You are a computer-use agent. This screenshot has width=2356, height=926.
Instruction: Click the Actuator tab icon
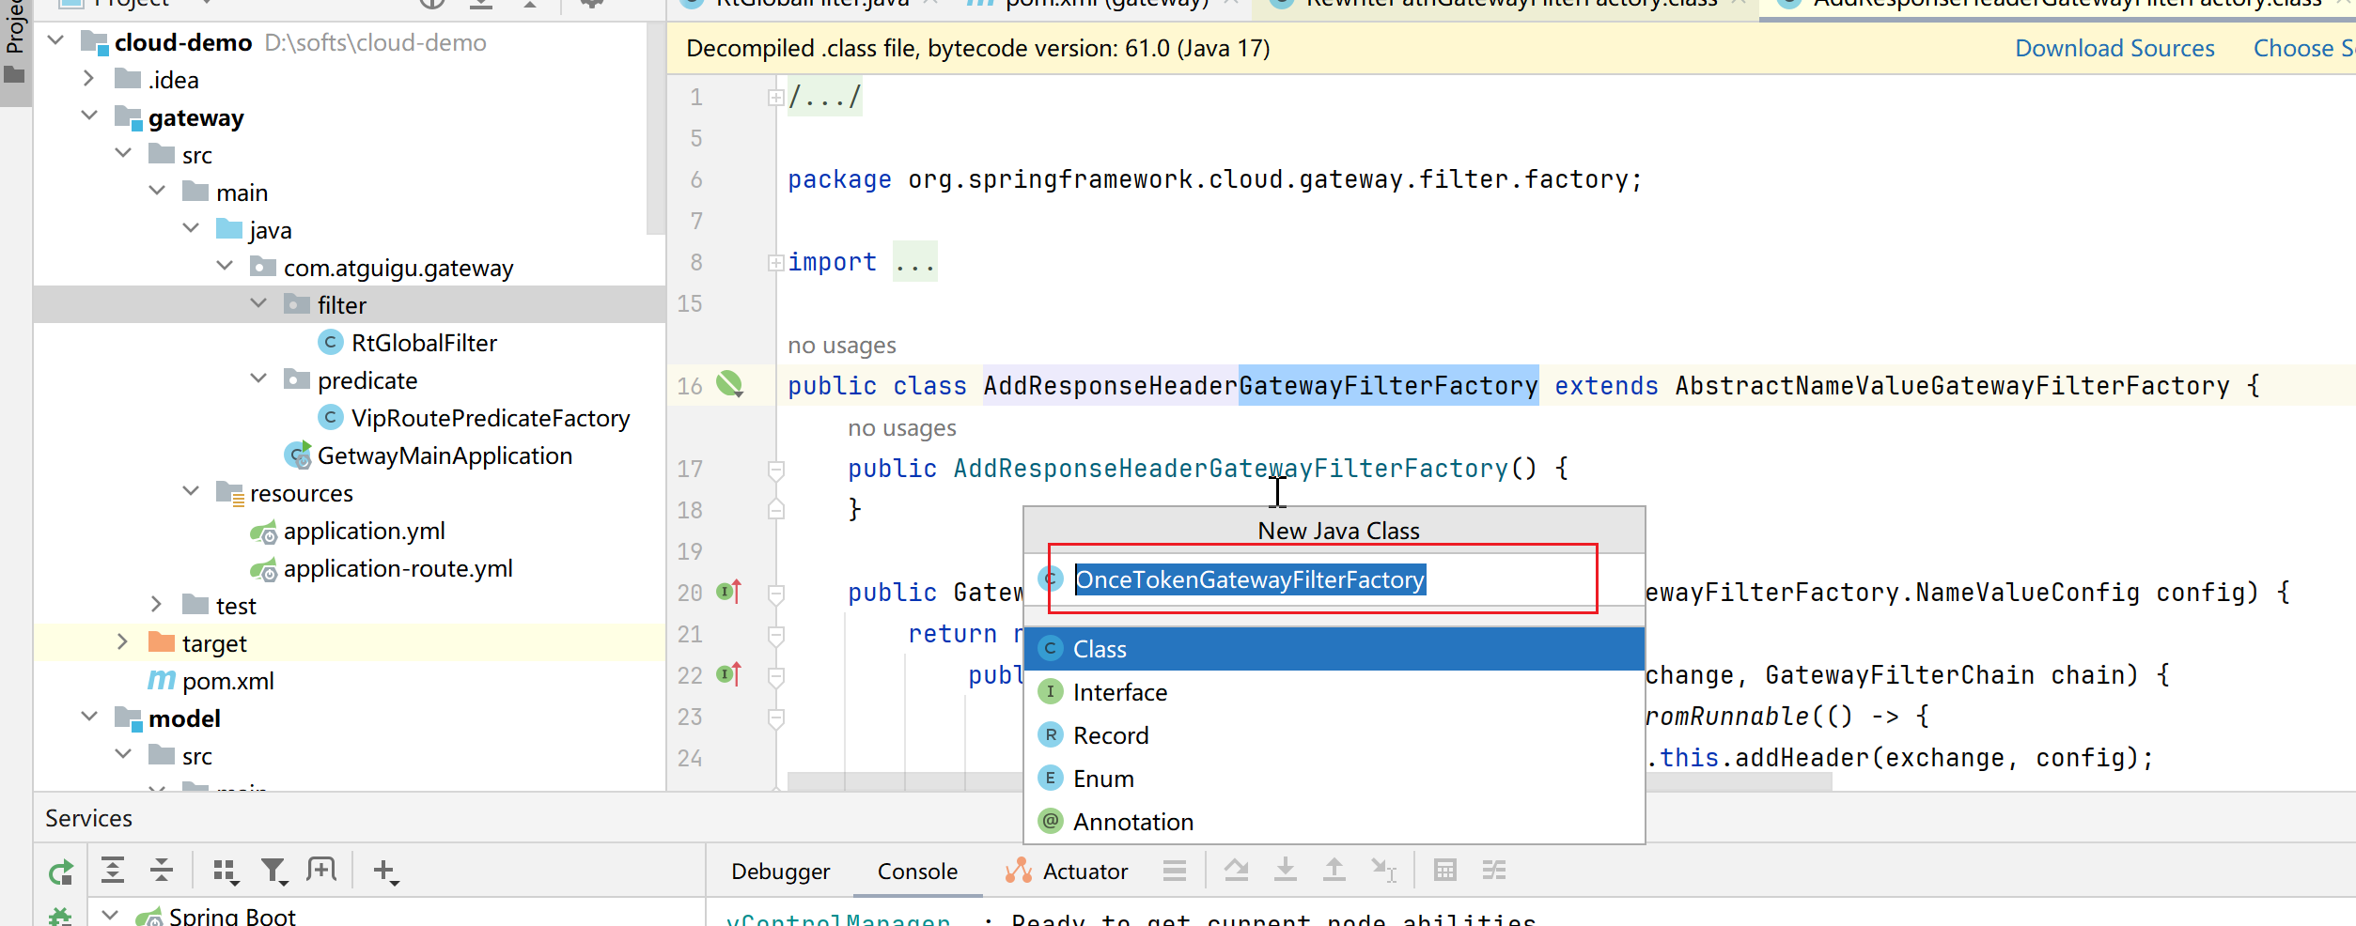pyautogui.click(x=1019, y=872)
